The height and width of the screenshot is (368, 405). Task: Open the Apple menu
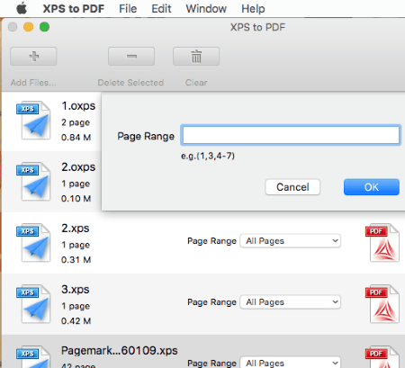[x=22, y=8]
